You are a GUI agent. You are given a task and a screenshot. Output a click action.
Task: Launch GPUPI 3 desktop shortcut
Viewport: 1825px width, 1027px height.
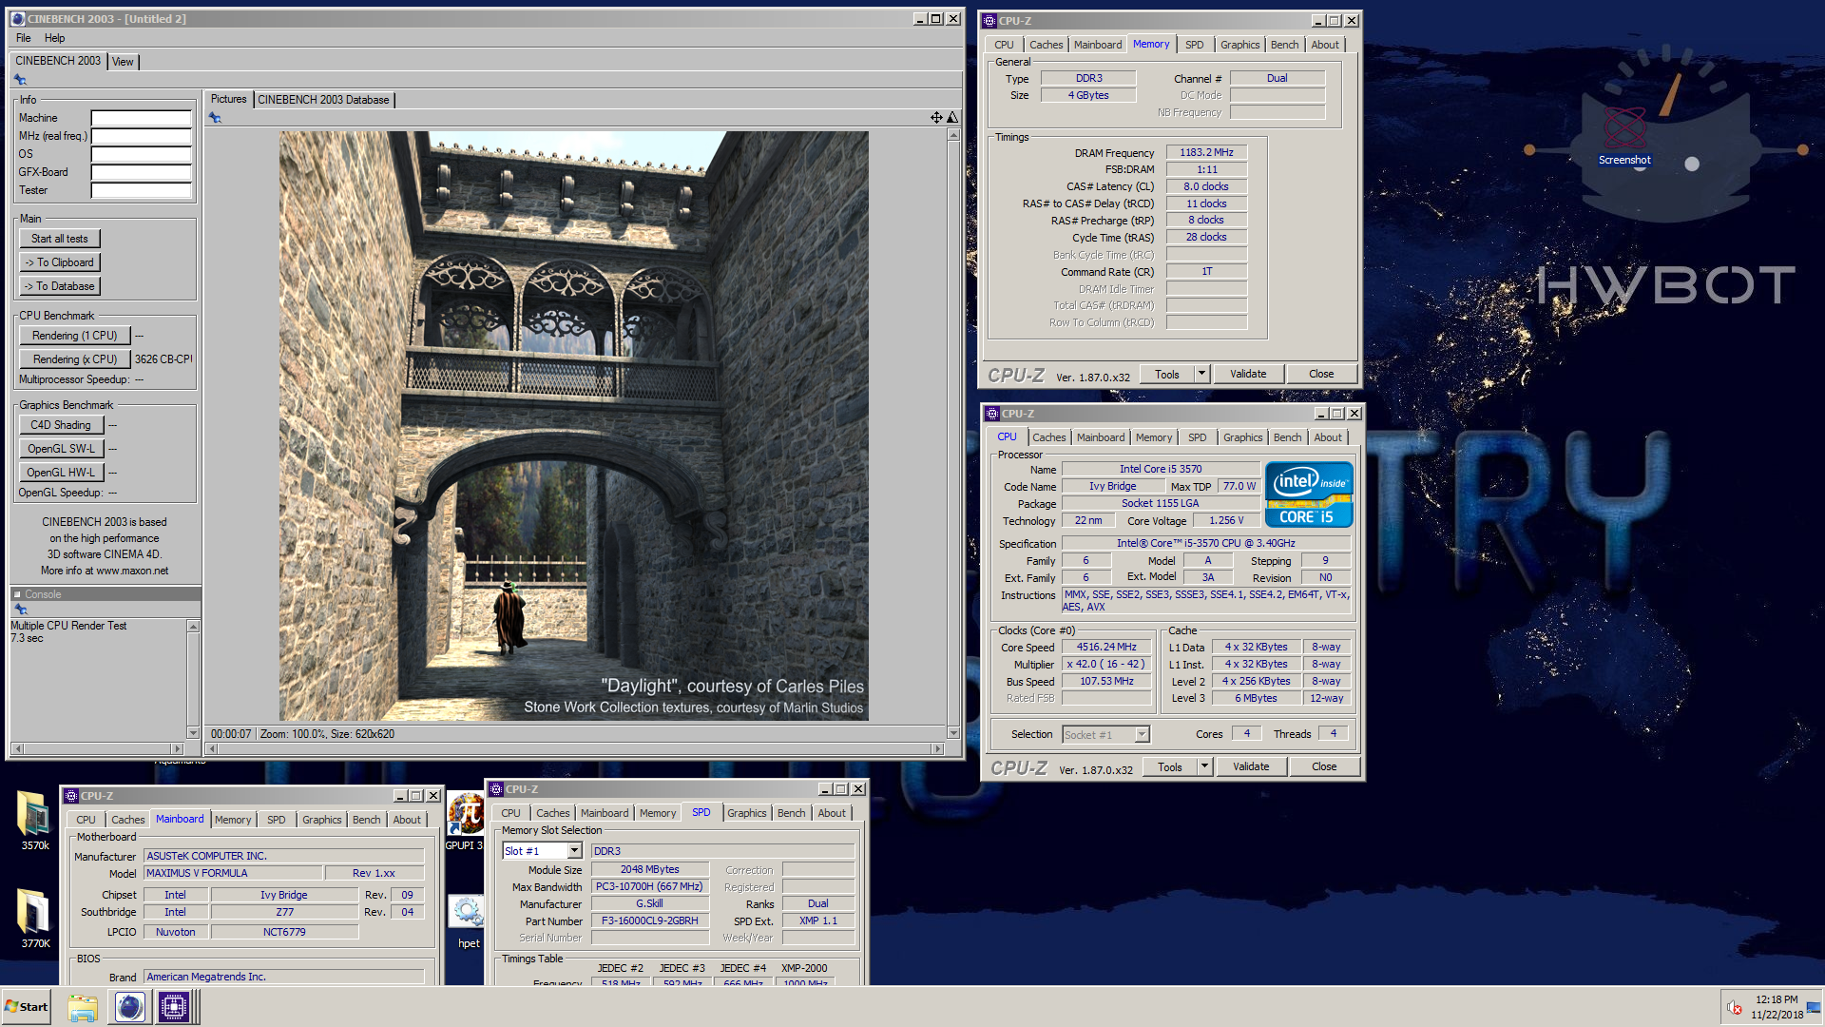tap(466, 820)
